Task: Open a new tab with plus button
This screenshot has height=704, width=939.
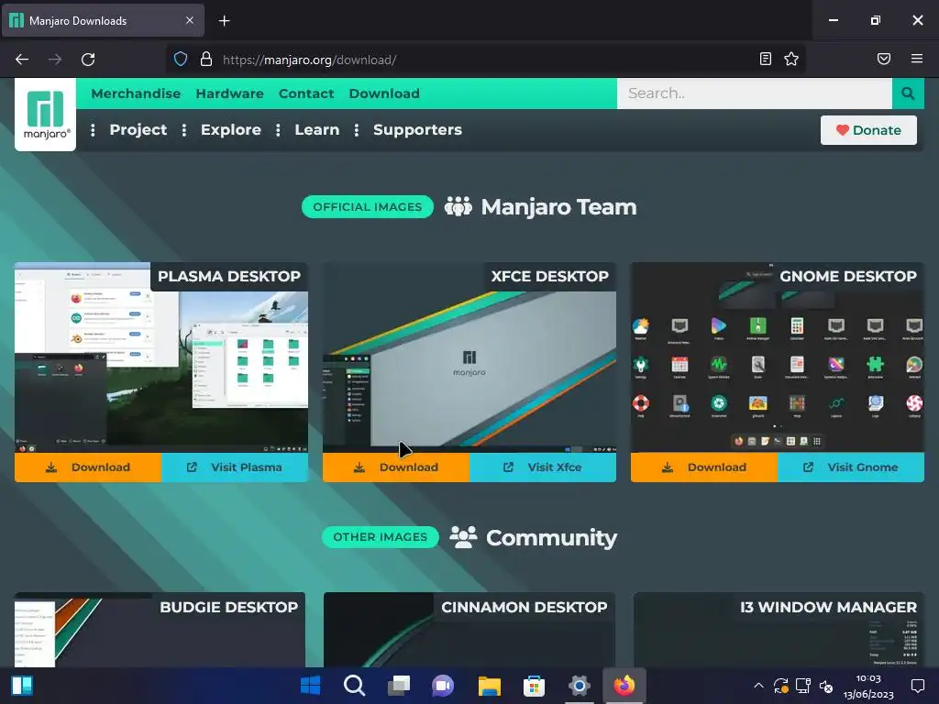Action: pyautogui.click(x=224, y=21)
